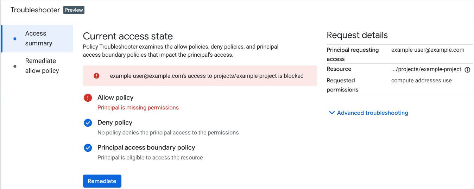Click the alert icon in the blocked access banner
The image size is (474, 189).
coord(96,76)
